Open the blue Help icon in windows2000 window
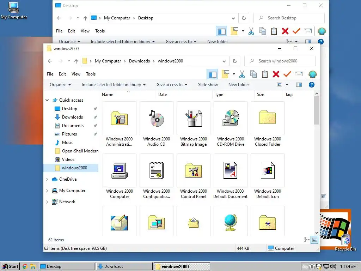 [312, 85]
